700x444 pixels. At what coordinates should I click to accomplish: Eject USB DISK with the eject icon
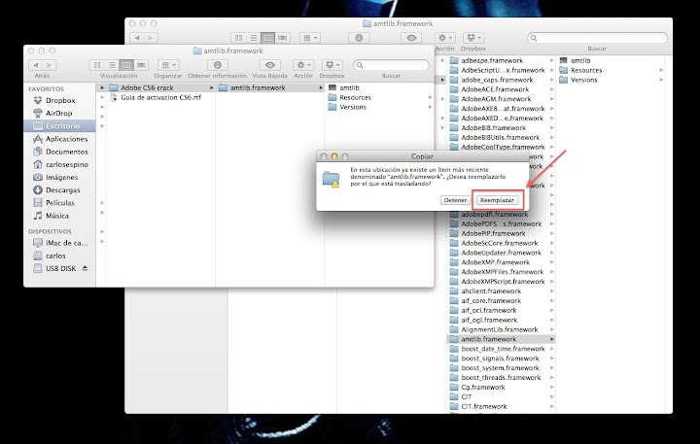pyautogui.click(x=85, y=268)
